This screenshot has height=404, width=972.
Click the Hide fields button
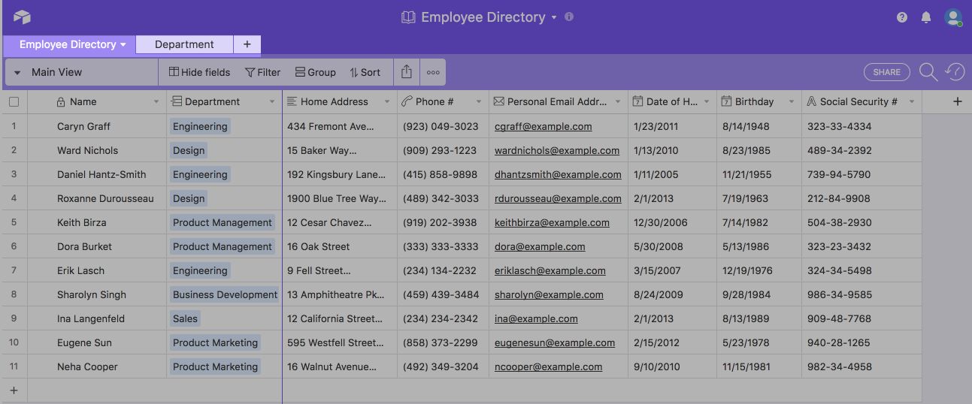199,72
